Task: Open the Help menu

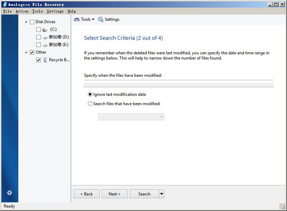Action: [72, 11]
